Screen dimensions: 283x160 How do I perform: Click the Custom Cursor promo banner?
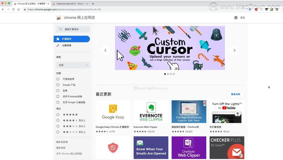pyautogui.click(x=170, y=48)
